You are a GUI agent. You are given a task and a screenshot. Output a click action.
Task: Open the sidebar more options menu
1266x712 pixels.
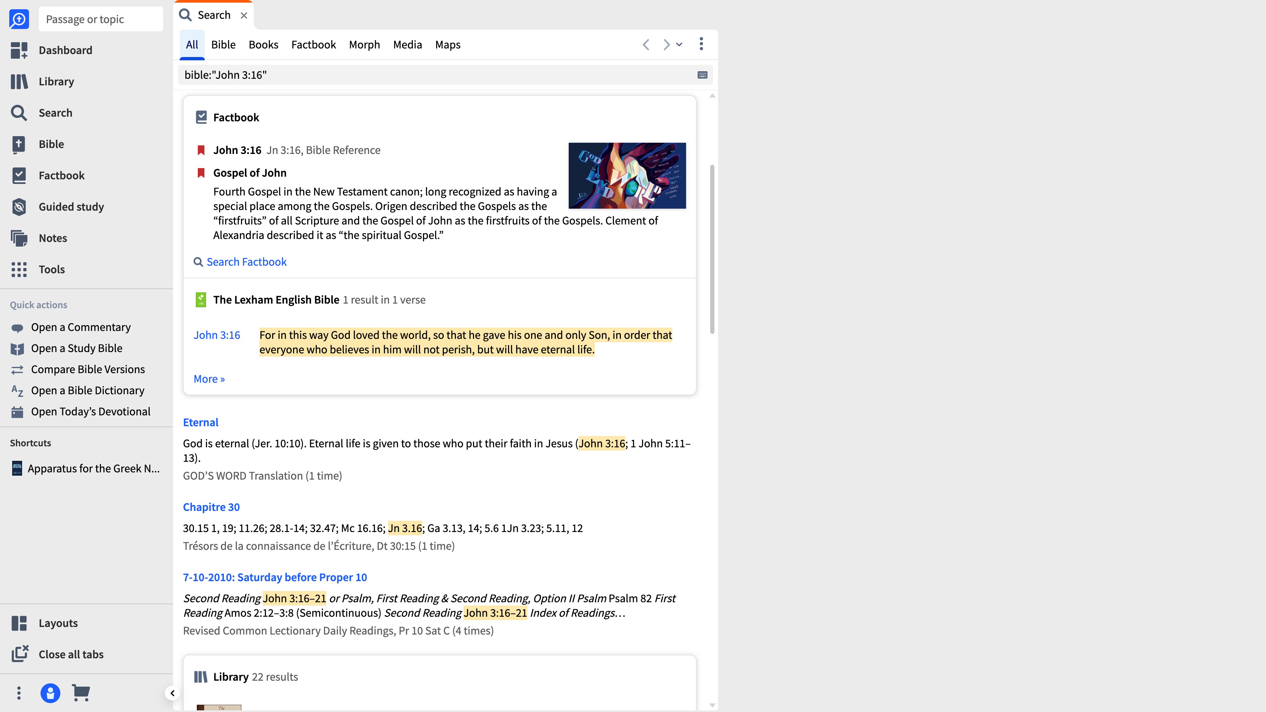pyautogui.click(x=19, y=693)
